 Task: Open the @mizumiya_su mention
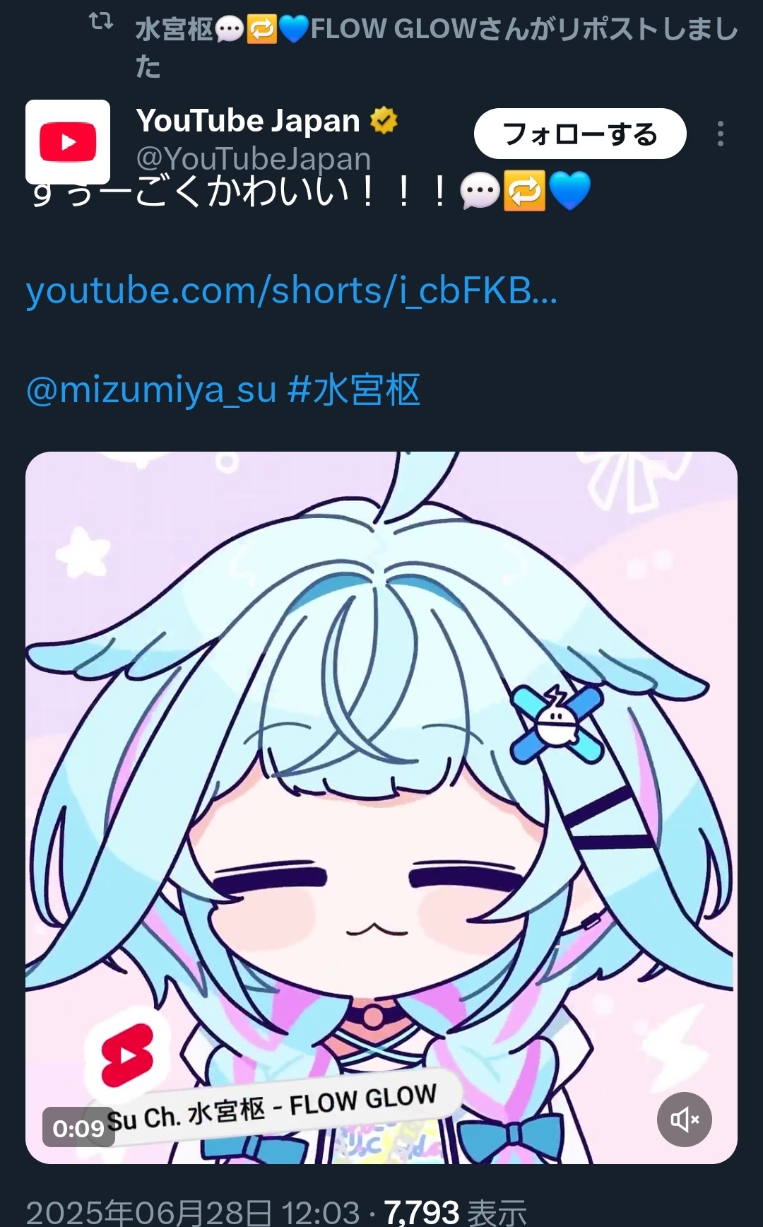(x=151, y=390)
